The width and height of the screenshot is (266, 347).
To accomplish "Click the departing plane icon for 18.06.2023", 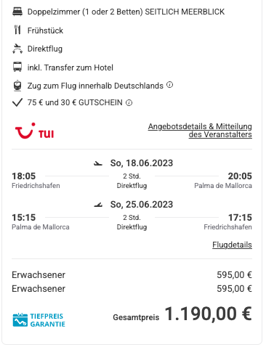I will pos(98,164).
